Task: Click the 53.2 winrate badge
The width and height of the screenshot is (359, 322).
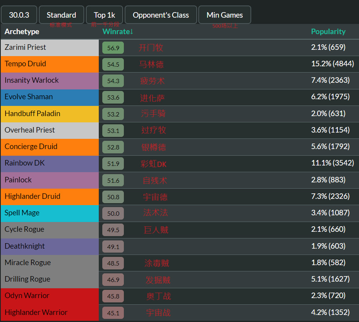Action: coord(113,114)
